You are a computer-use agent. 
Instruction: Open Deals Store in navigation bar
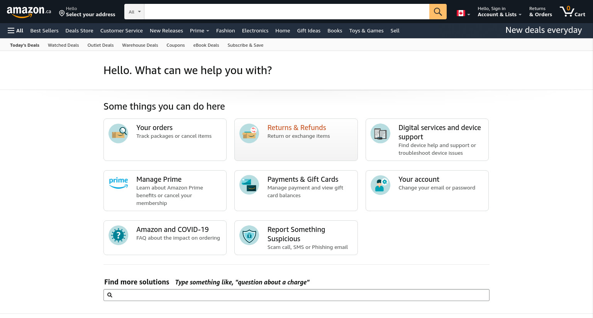coord(79,30)
